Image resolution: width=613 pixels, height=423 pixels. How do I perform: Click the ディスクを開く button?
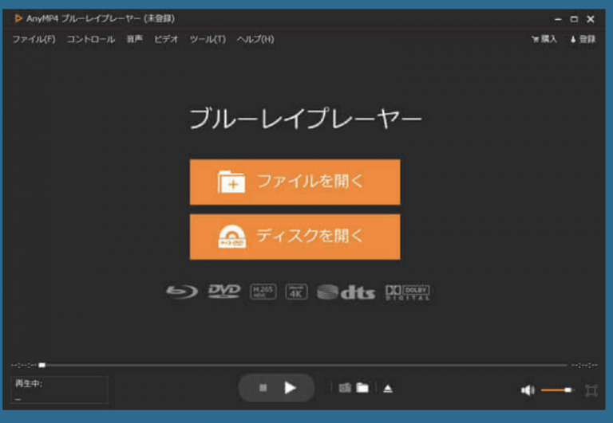pos(295,237)
